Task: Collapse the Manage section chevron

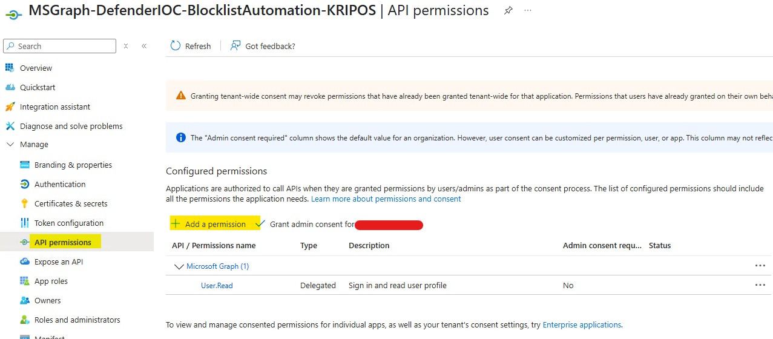Action: coord(10,145)
